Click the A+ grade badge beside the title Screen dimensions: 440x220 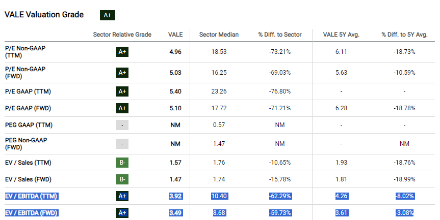pyautogui.click(x=107, y=15)
